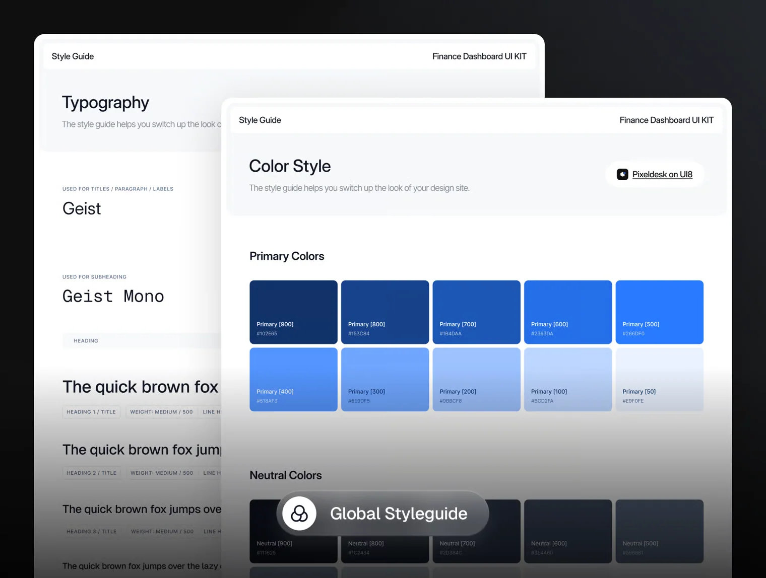766x578 pixels.
Task: Click the Pixeldesk logo icon
Action: [622, 174]
